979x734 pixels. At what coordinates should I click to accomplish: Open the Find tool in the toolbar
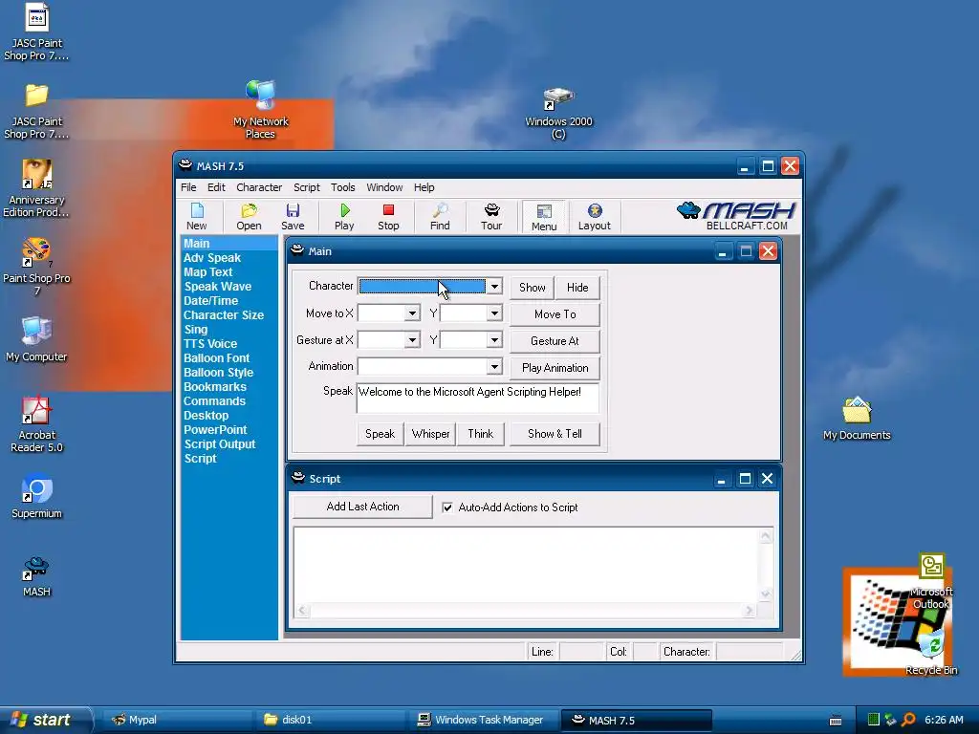point(440,217)
